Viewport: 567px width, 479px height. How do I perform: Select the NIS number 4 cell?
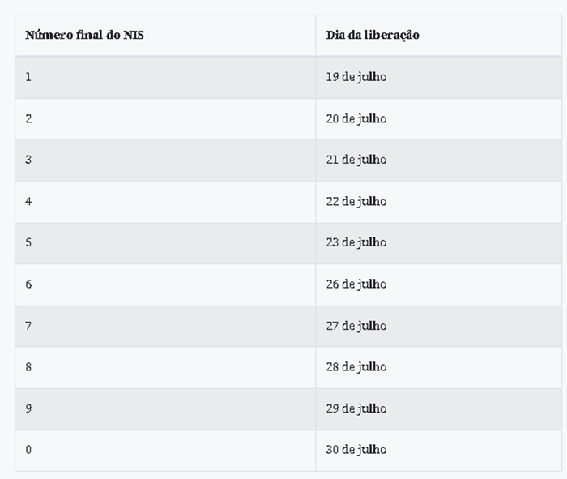point(29,201)
